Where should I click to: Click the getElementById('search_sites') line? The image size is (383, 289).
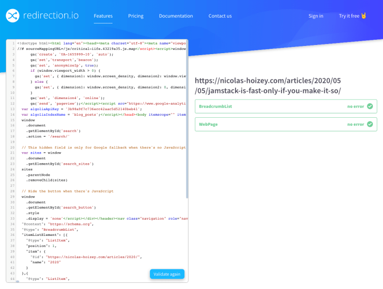click(60, 164)
